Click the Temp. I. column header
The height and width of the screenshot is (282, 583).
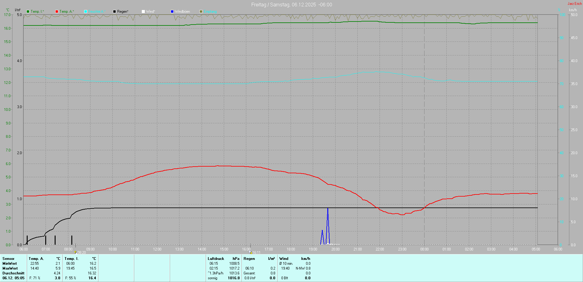click(x=71, y=259)
